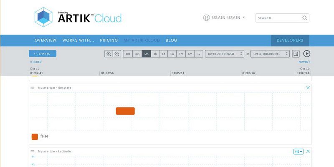334x167 pixels.
Task: Open the BLOG nav item
Action: click(171, 40)
